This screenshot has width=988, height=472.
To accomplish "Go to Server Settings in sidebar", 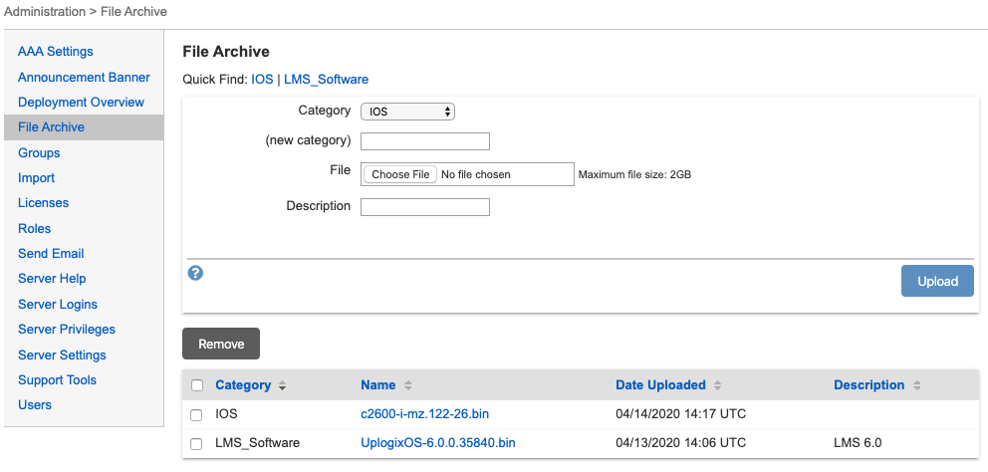I will coord(62,354).
